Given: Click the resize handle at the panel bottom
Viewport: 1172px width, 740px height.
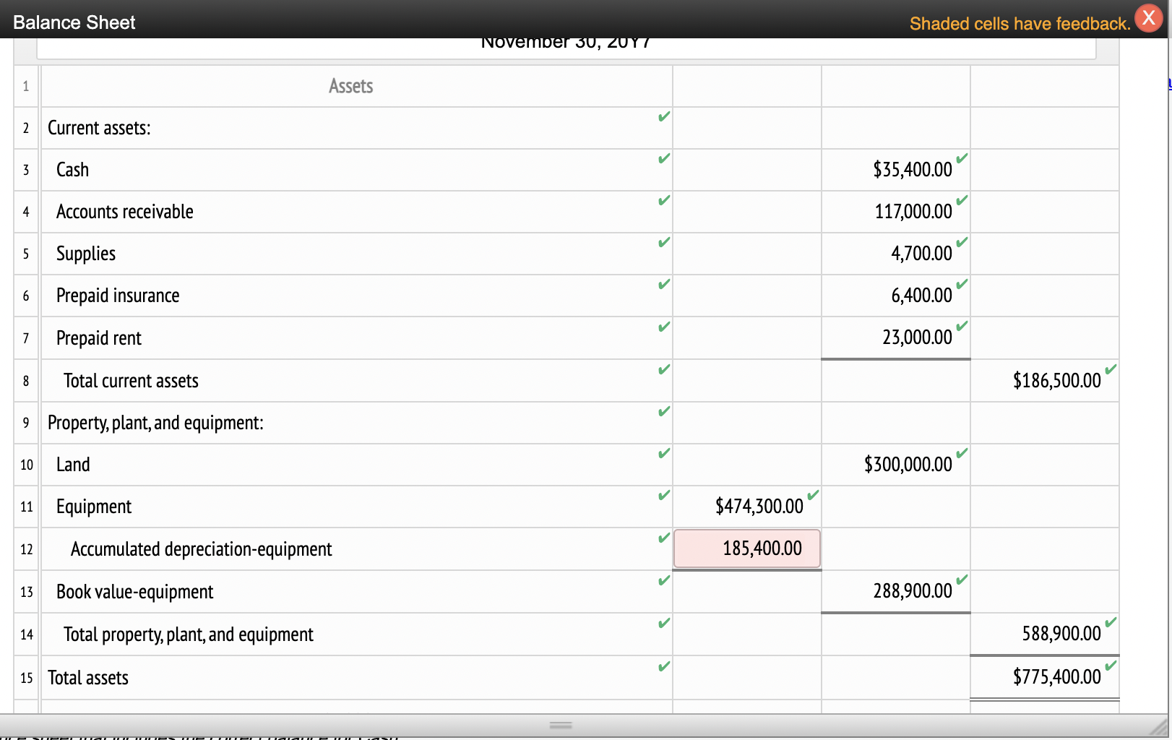Looking at the screenshot, I should pos(561,724).
